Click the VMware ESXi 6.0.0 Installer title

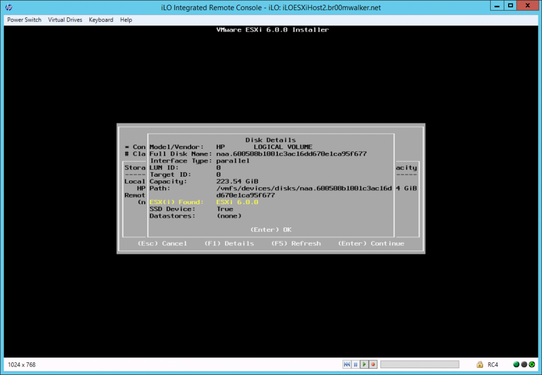pos(273,30)
